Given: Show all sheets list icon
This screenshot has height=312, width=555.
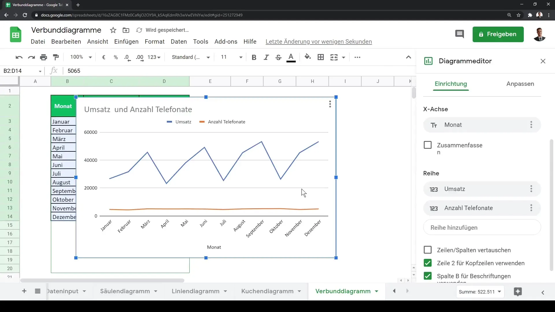Looking at the screenshot, I should pos(38,291).
